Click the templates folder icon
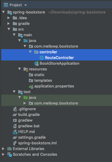 tap(31, 80)
